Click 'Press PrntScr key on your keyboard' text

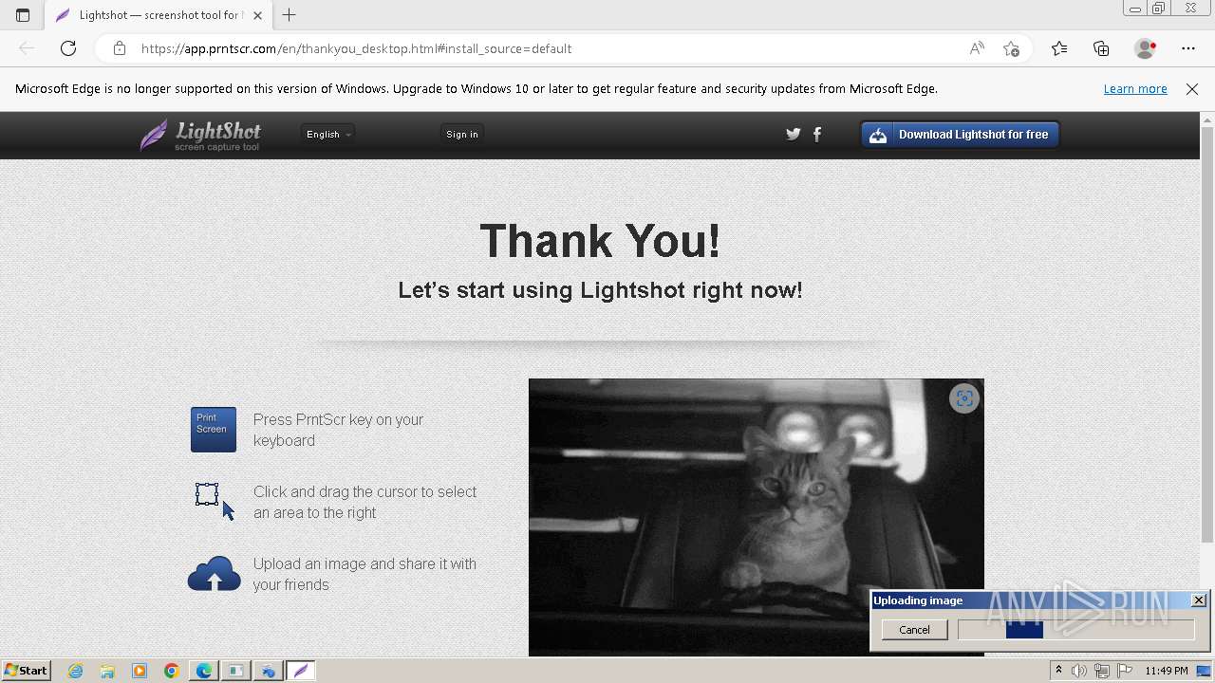tap(338, 430)
